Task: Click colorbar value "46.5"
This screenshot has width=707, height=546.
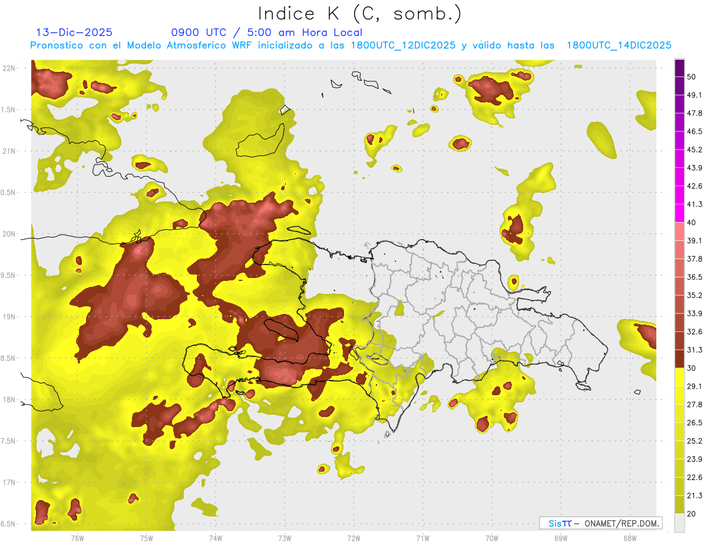Action: coord(695,131)
